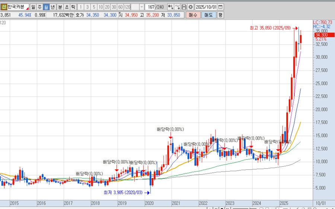Open the calendar date picker icon
Image resolution: width=335 pixels, height=209 pixels.
coord(220,7)
